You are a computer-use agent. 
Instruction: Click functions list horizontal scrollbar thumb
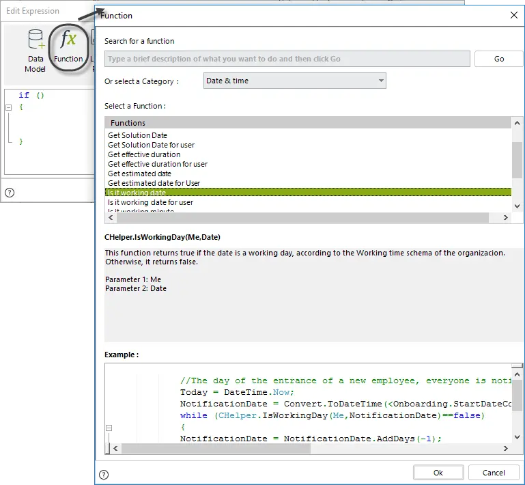pos(302,218)
